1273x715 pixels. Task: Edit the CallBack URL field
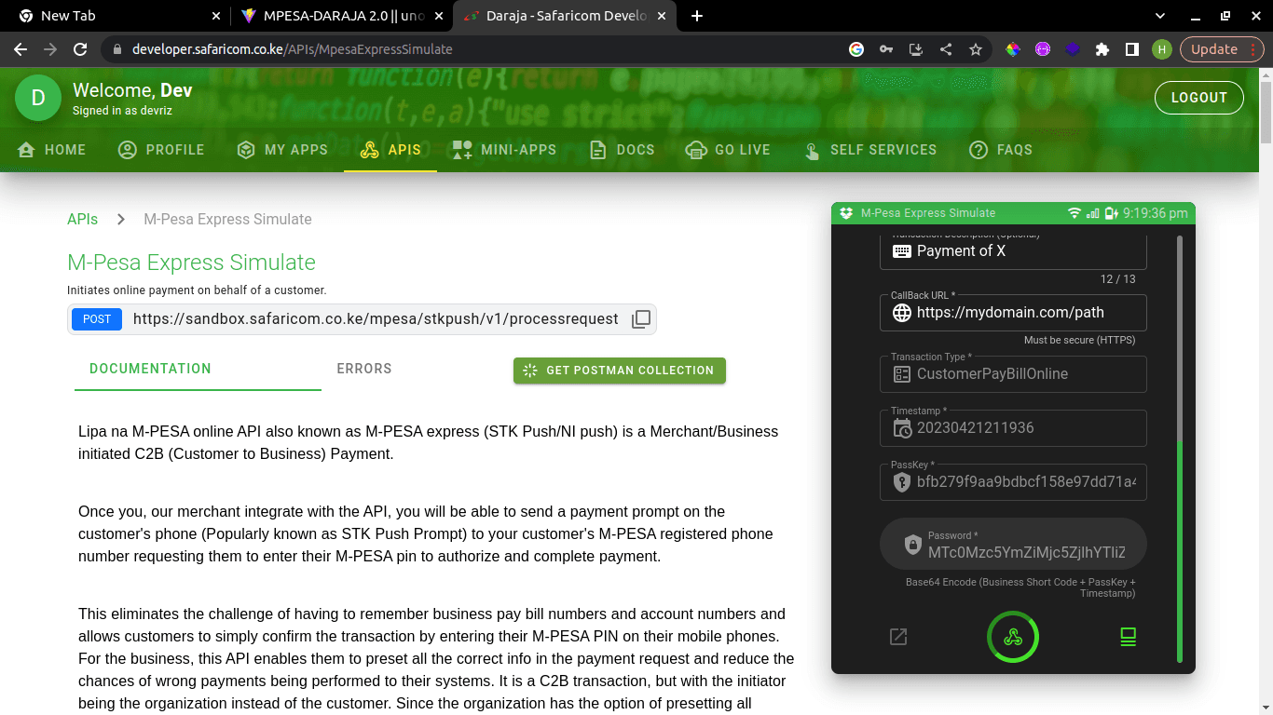(x=1023, y=313)
